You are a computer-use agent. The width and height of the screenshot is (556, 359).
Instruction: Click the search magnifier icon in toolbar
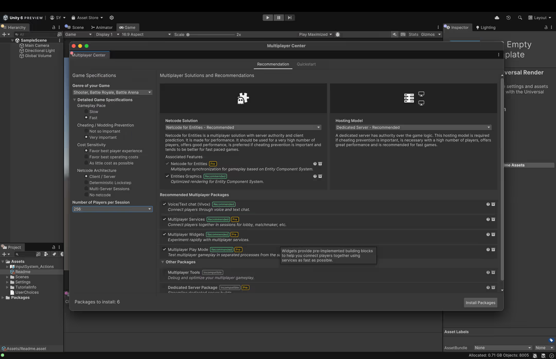point(520,17)
